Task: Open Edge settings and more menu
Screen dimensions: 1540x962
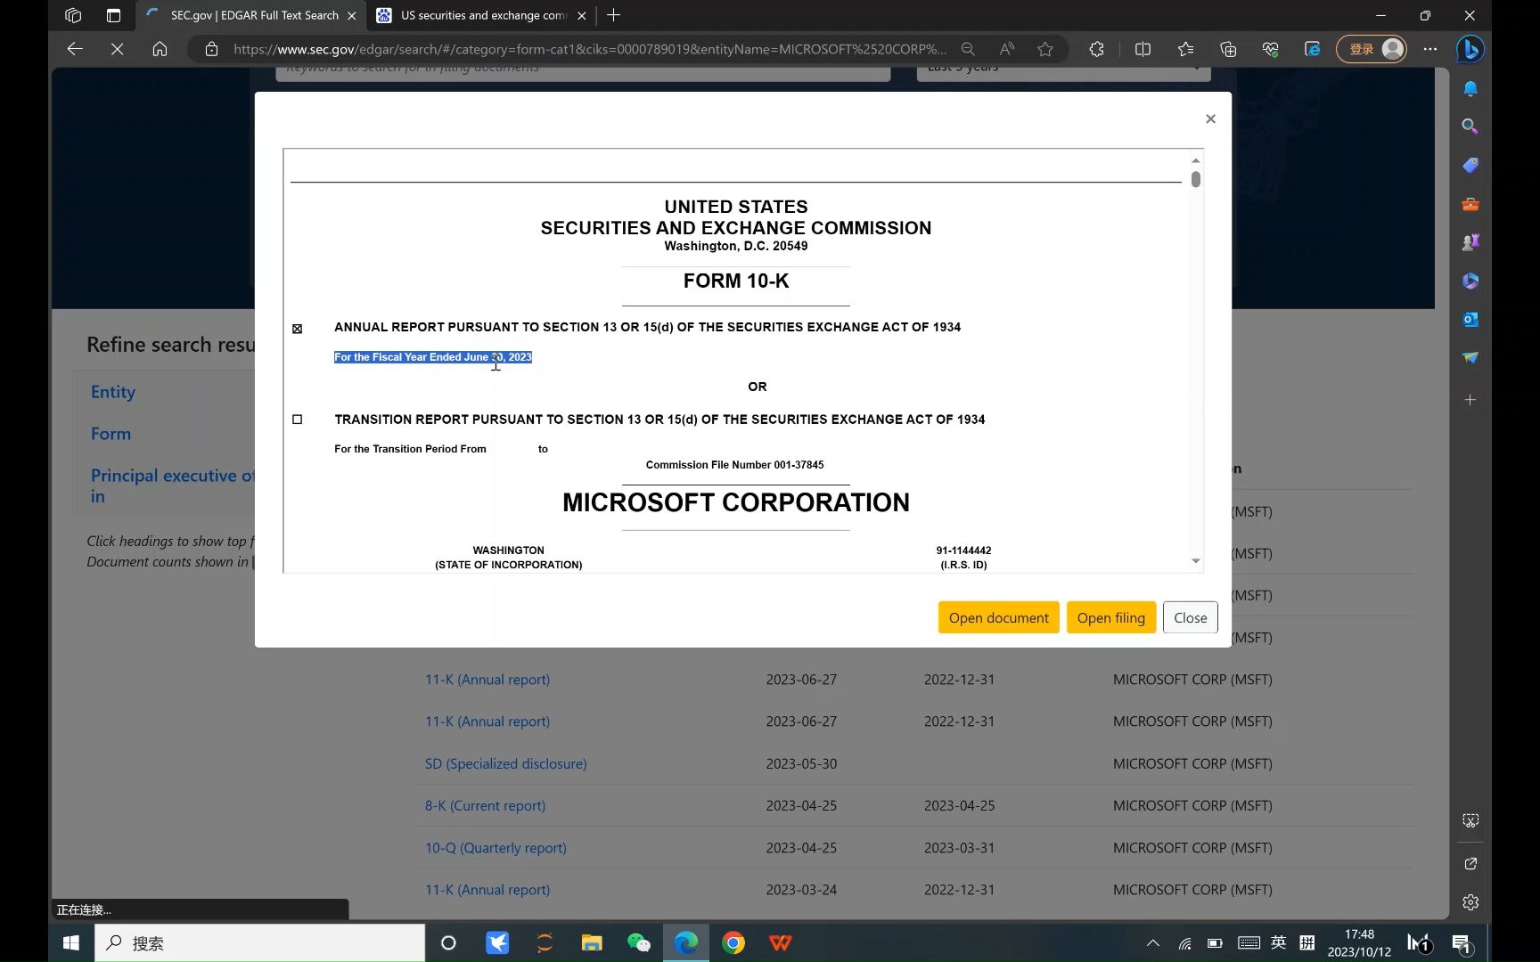Action: pyautogui.click(x=1430, y=49)
